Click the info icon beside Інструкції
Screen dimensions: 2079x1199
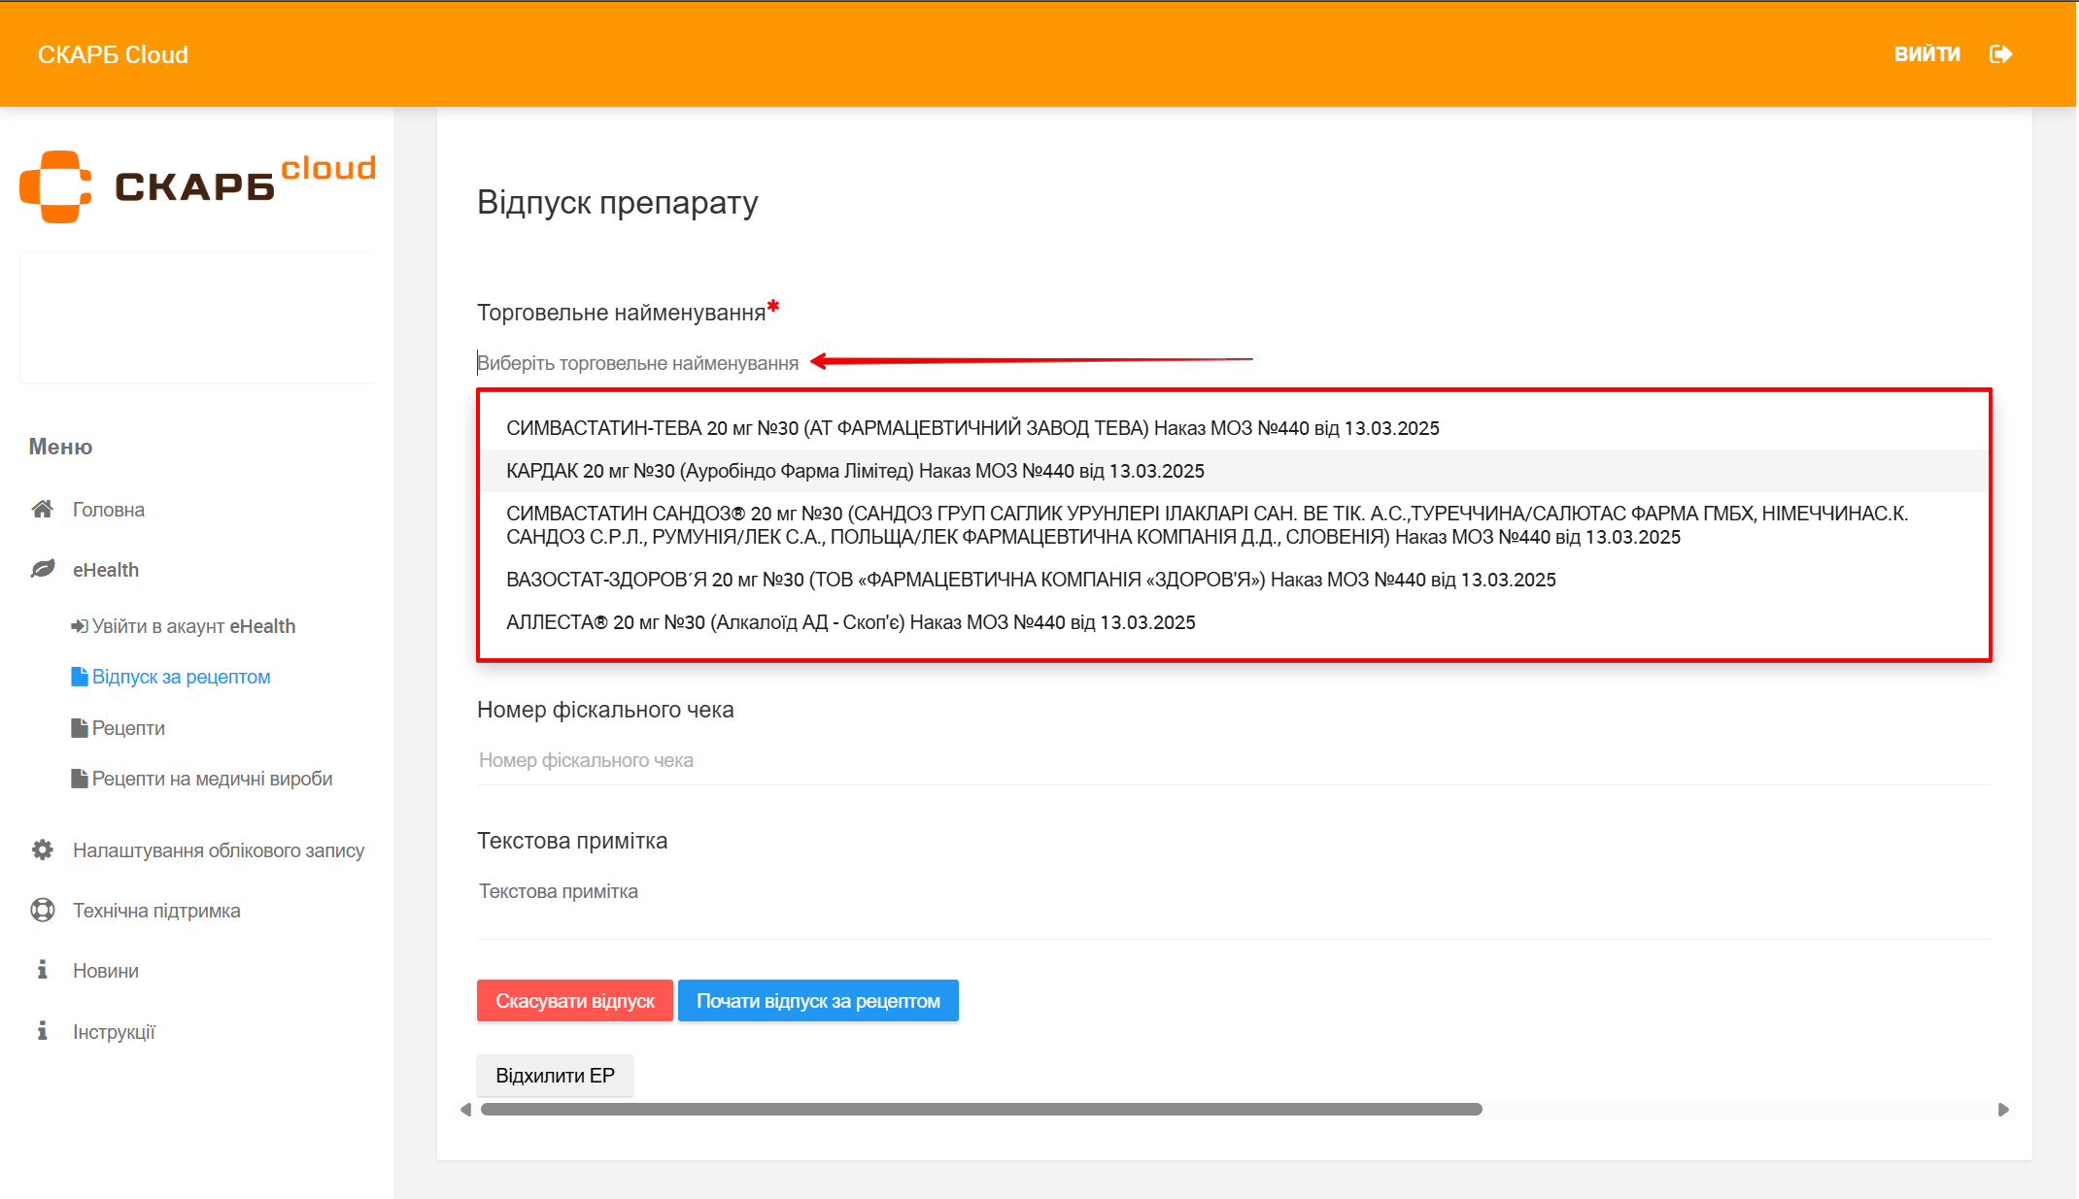point(42,1031)
